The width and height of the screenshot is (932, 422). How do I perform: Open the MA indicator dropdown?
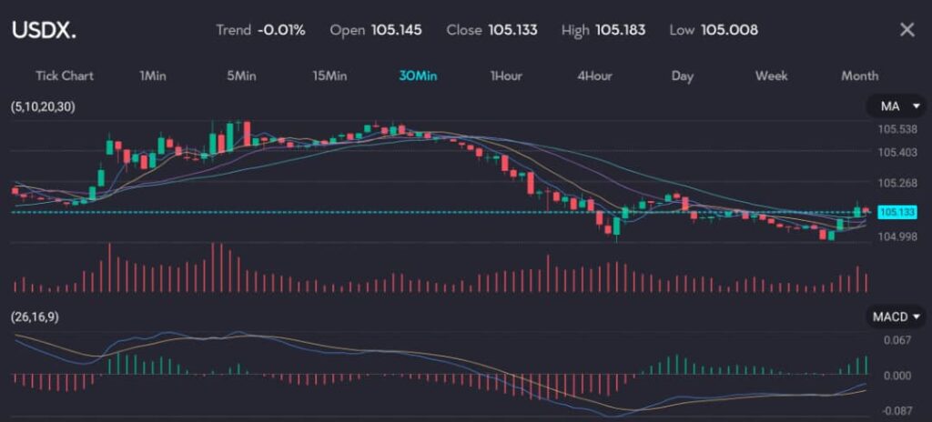896,106
